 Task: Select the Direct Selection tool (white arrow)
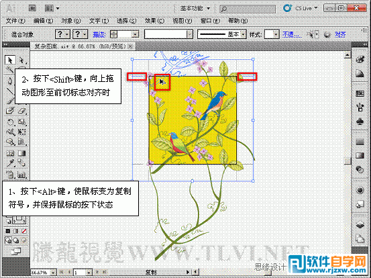22,60
